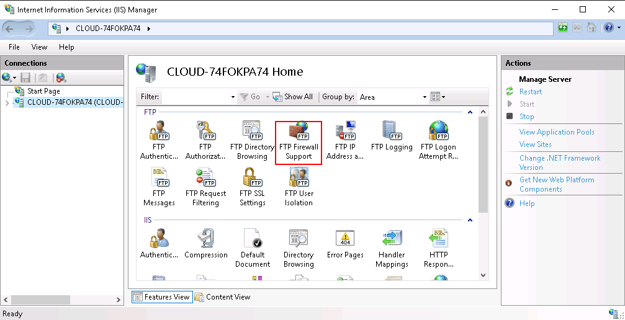Collapse the IIS group section

click(x=470, y=220)
